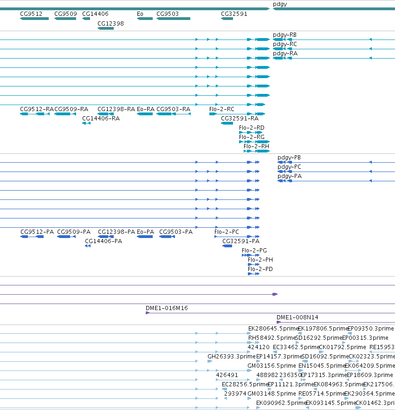Click the CG32591-PA protein label
This screenshot has height=410, width=395.
coord(241,241)
